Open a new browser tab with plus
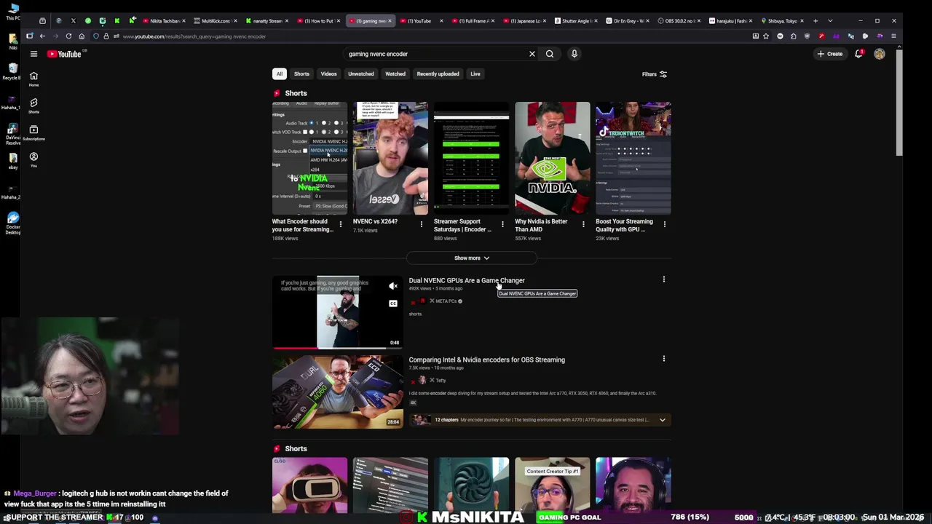This screenshot has width=932, height=524. point(815,20)
